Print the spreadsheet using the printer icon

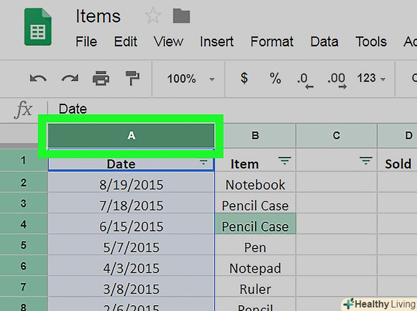click(x=101, y=78)
